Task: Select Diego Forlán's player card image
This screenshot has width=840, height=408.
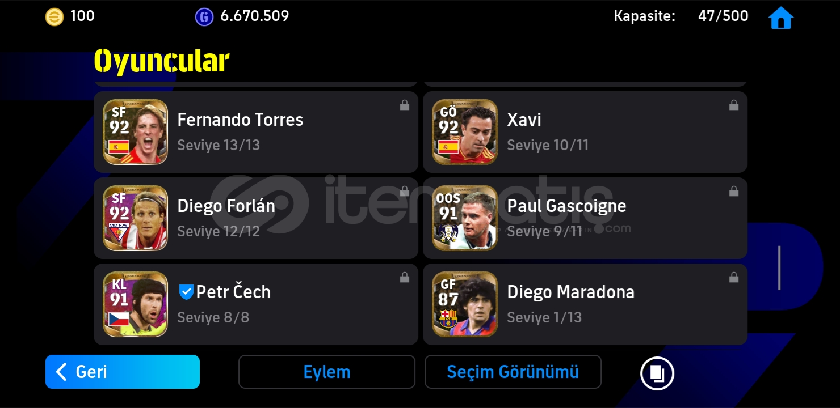Action: pos(136,218)
